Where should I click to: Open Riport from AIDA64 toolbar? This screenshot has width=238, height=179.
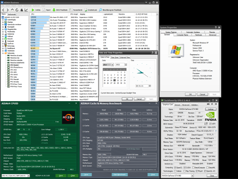[47, 10]
